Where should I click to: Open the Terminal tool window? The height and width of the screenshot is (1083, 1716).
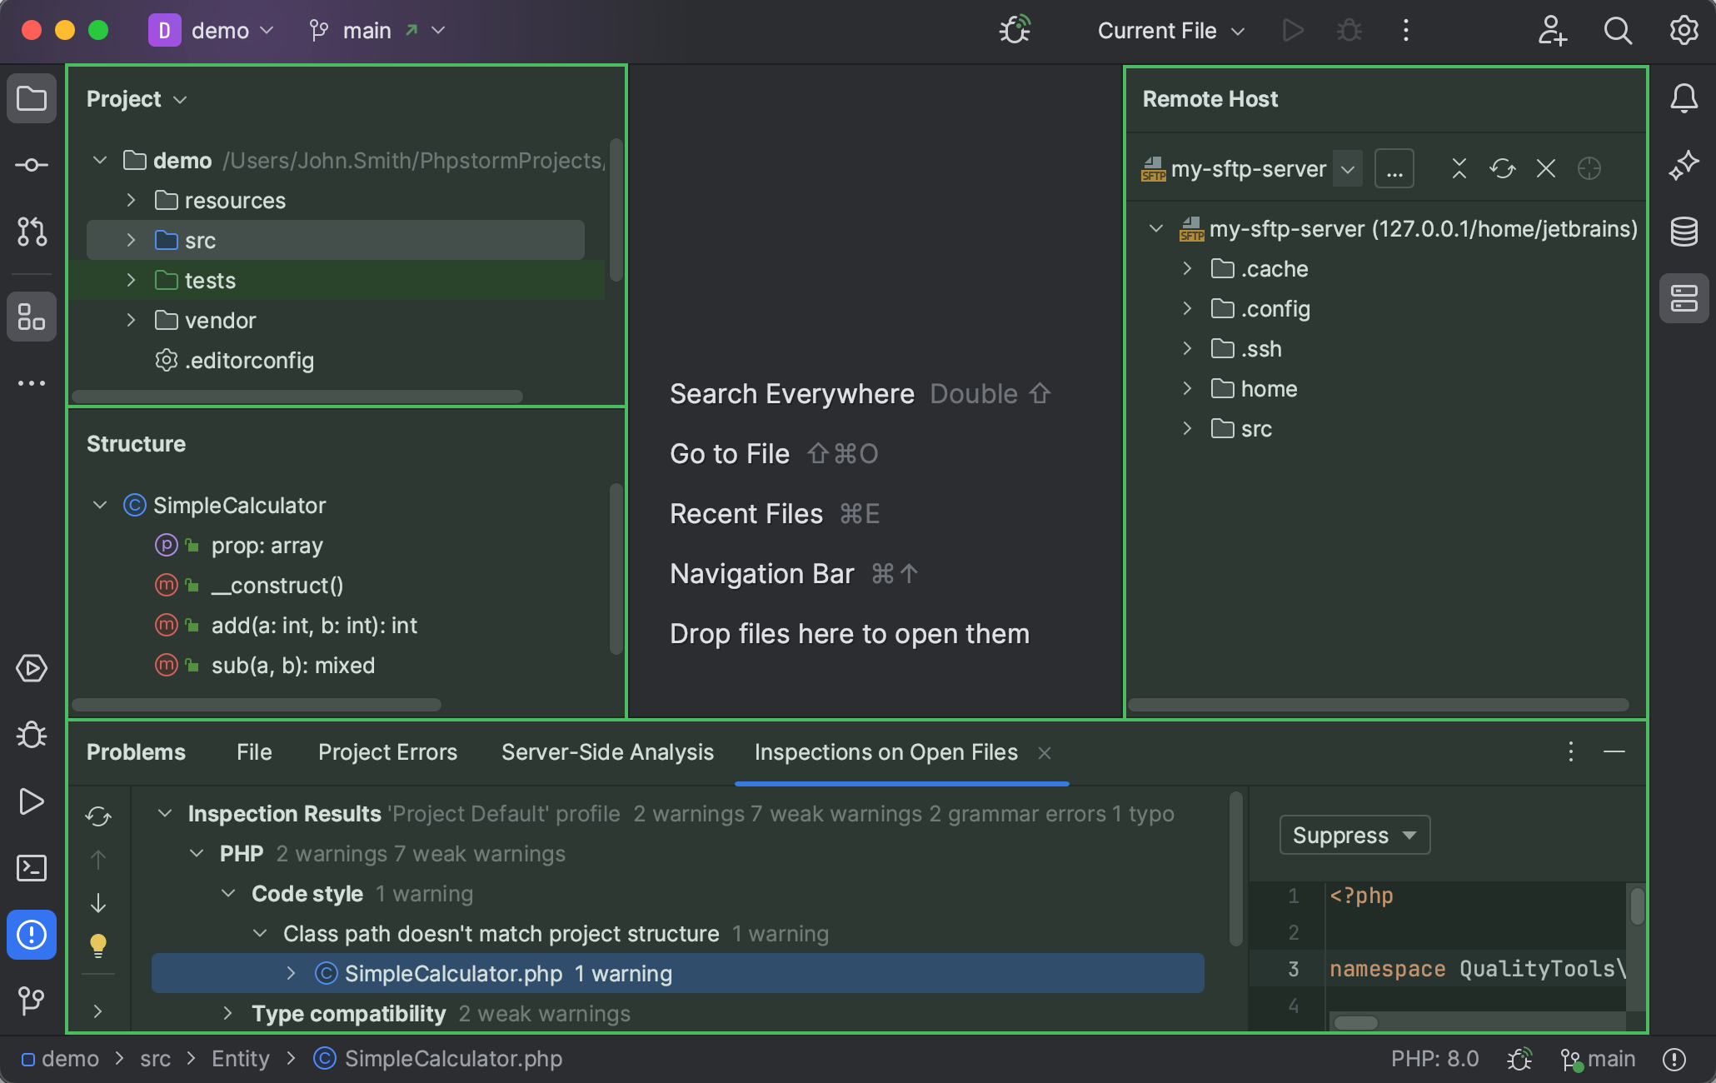[31, 869]
